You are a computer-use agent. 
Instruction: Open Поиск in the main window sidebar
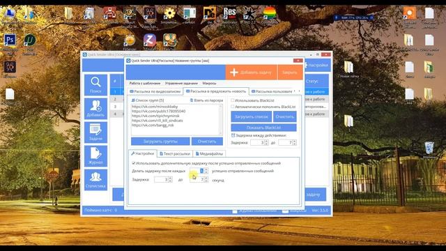click(x=95, y=85)
